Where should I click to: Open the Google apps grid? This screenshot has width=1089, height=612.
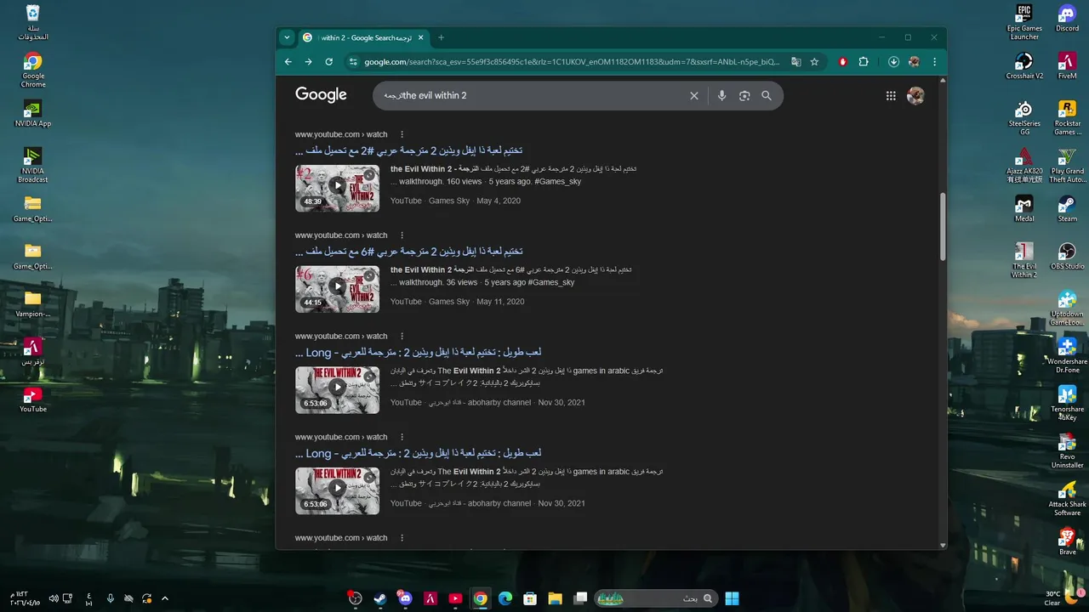pyautogui.click(x=891, y=96)
